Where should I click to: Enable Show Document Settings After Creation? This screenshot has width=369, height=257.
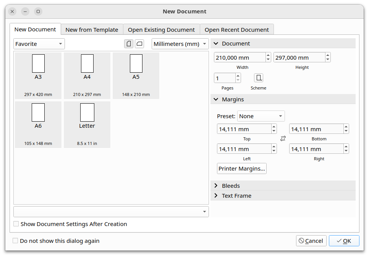pos(16,224)
